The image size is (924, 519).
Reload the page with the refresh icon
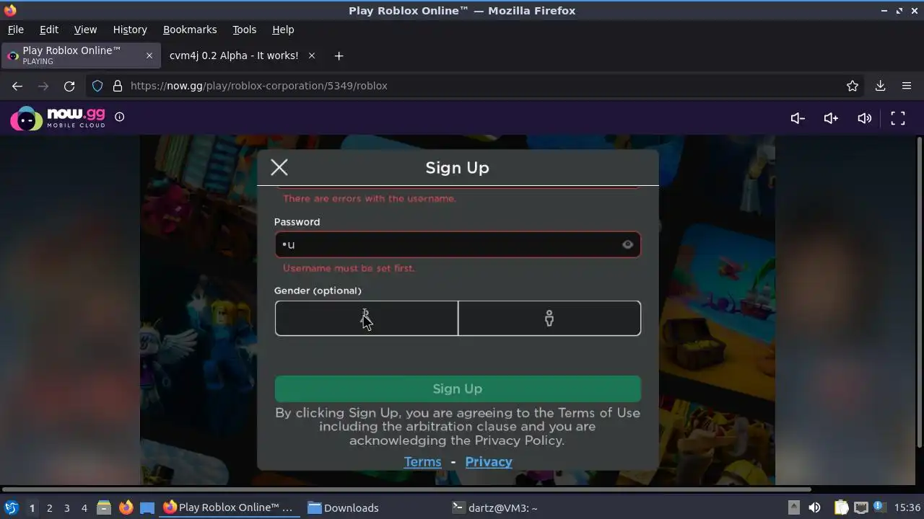pos(69,86)
